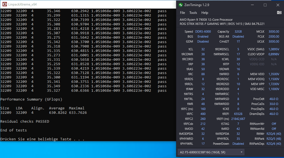Minimize the ZenTimings window
The height and width of the screenshot is (158, 284).
(252, 5)
